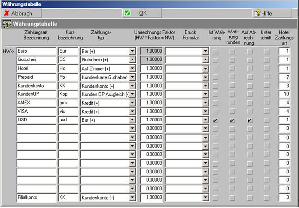
Task: Click Kurzbezeichnung field containing Kop
Action: [x=68, y=94]
